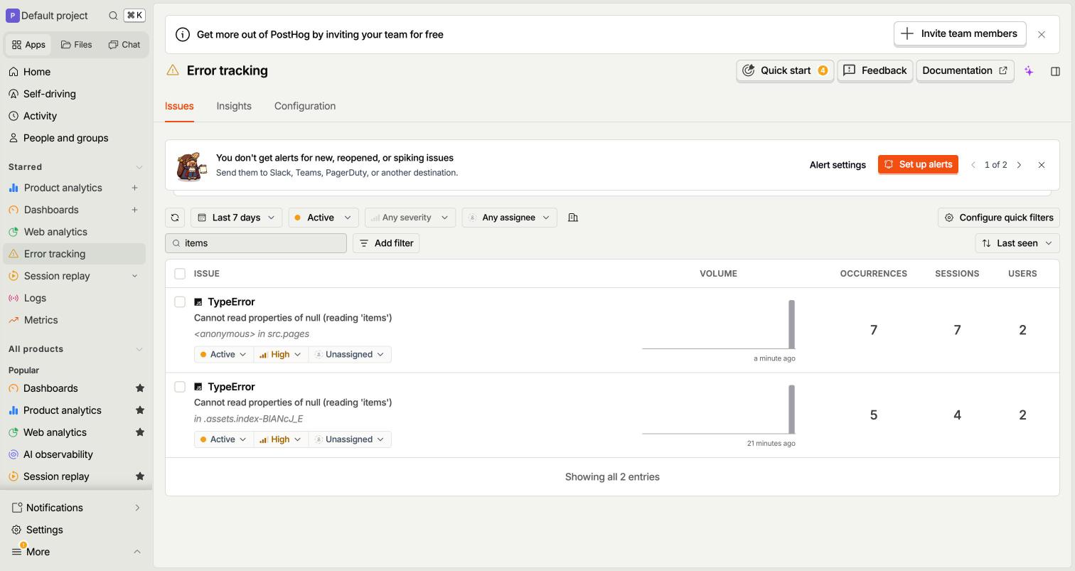
Task: Click Invite team members
Action: [960, 33]
